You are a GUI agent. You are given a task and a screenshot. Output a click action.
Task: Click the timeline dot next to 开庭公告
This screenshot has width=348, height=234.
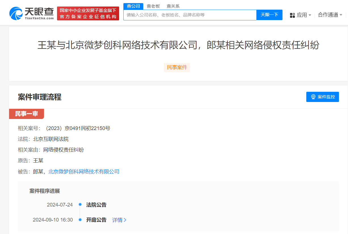click(80, 220)
